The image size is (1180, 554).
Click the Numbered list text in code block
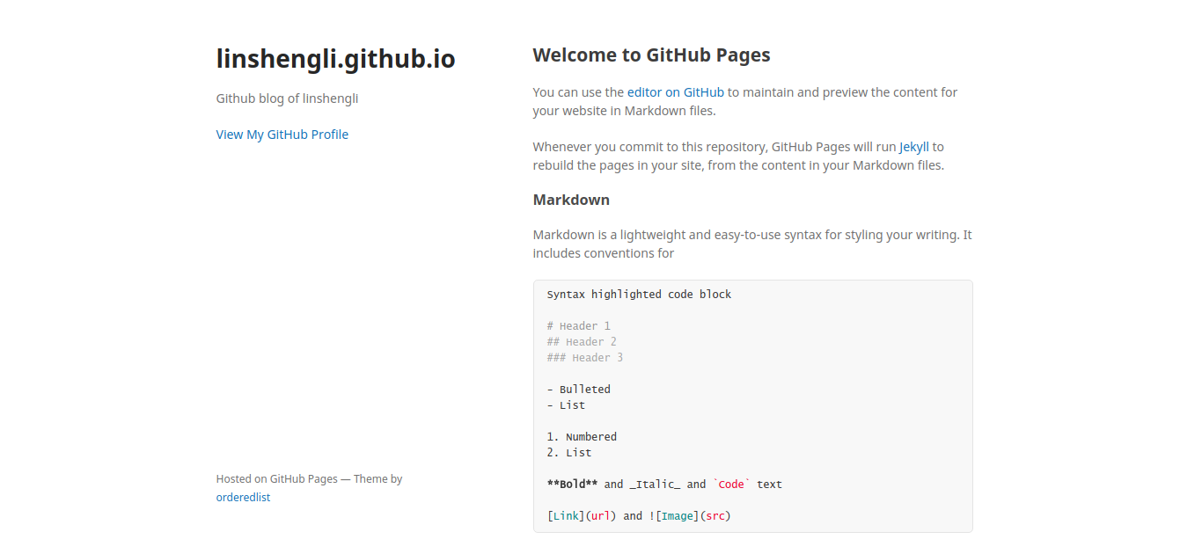coord(582,436)
